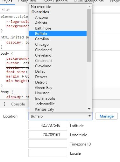This screenshot has width=120, height=162.
Task: Switch to the Event Listeners tab
Action: [55, 2]
